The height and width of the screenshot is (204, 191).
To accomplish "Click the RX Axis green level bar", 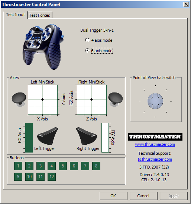I will point(29,138).
